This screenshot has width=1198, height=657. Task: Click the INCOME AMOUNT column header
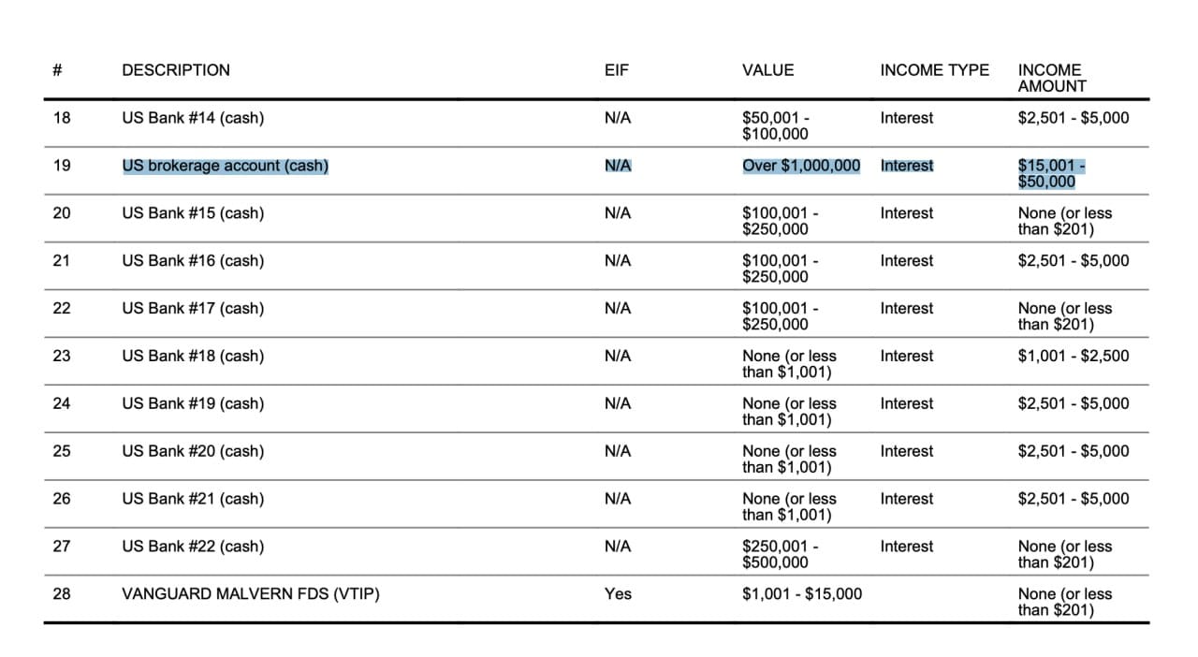(1052, 78)
